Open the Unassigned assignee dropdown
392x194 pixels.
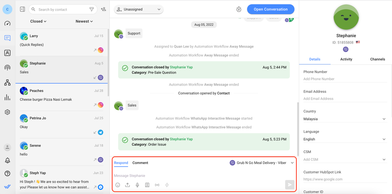[x=139, y=9]
